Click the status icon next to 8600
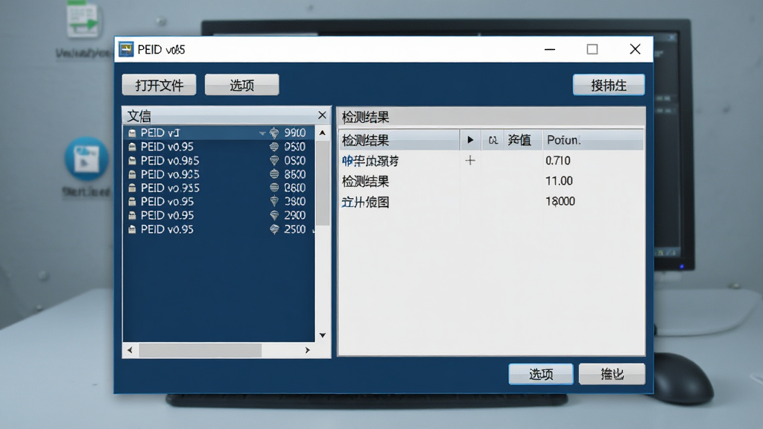The image size is (763, 429). (x=274, y=174)
